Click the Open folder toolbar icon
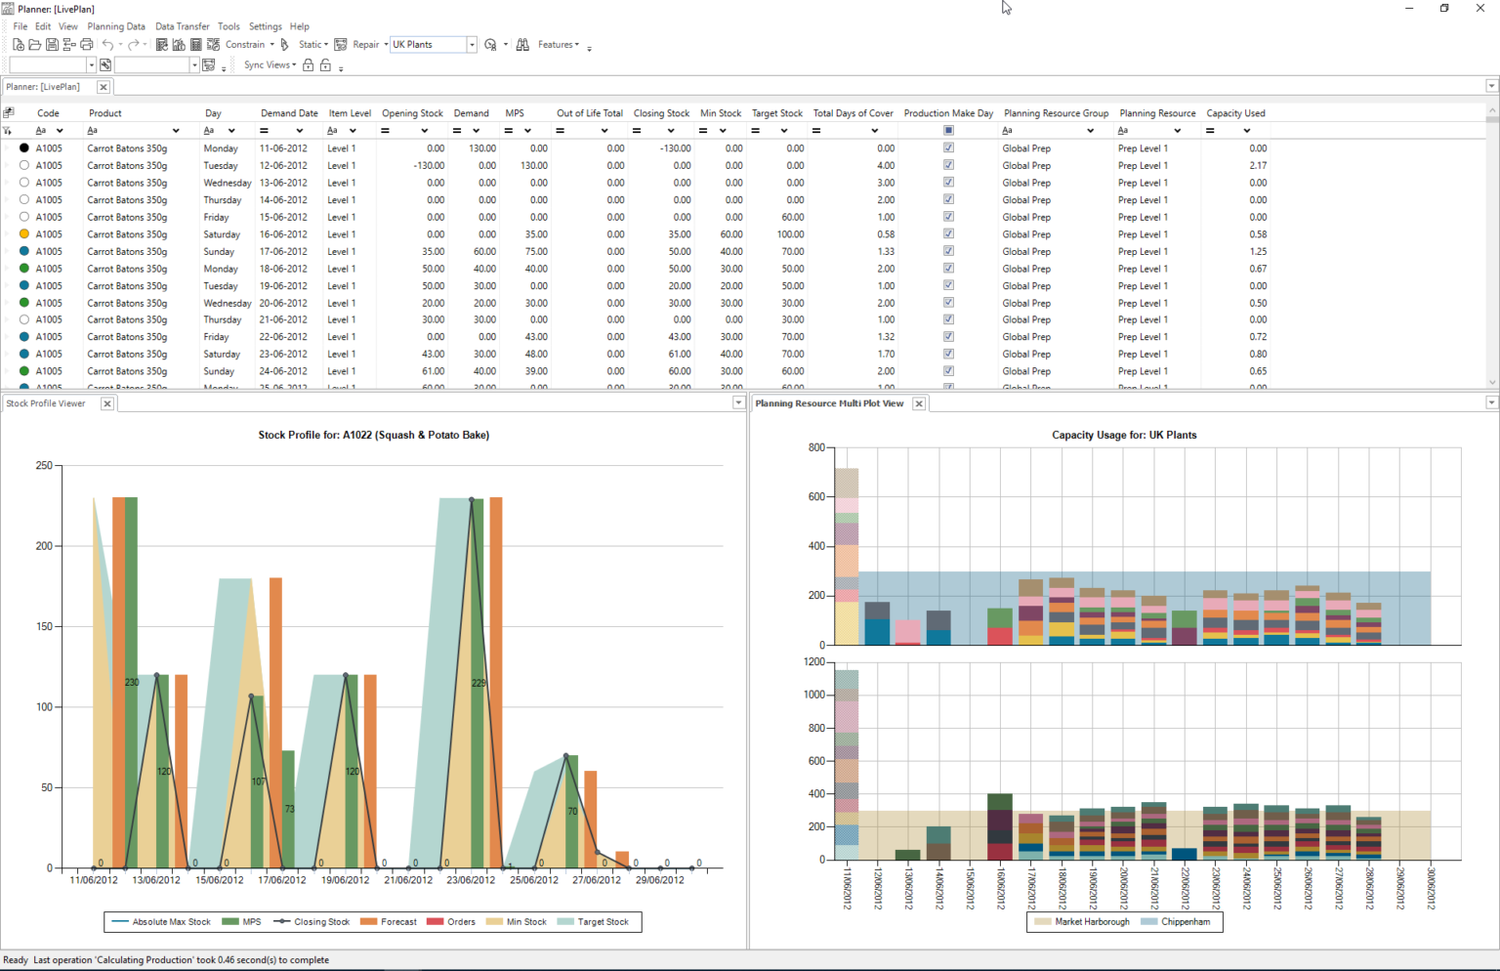Image resolution: width=1500 pixels, height=971 pixels. click(35, 45)
